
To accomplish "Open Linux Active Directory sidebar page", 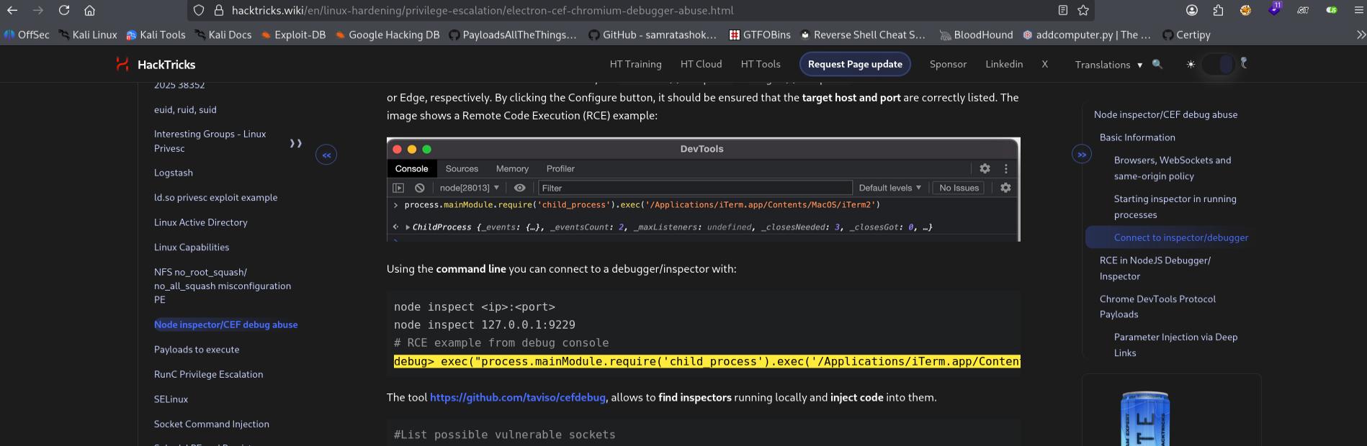I will click(200, 222).
